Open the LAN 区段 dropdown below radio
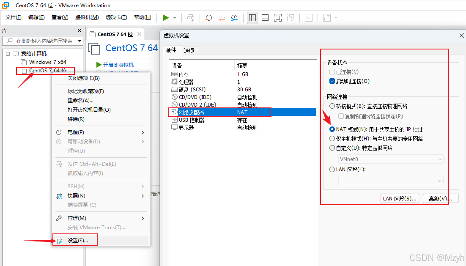Screen dimensions: 466x266 pos(391,181)
